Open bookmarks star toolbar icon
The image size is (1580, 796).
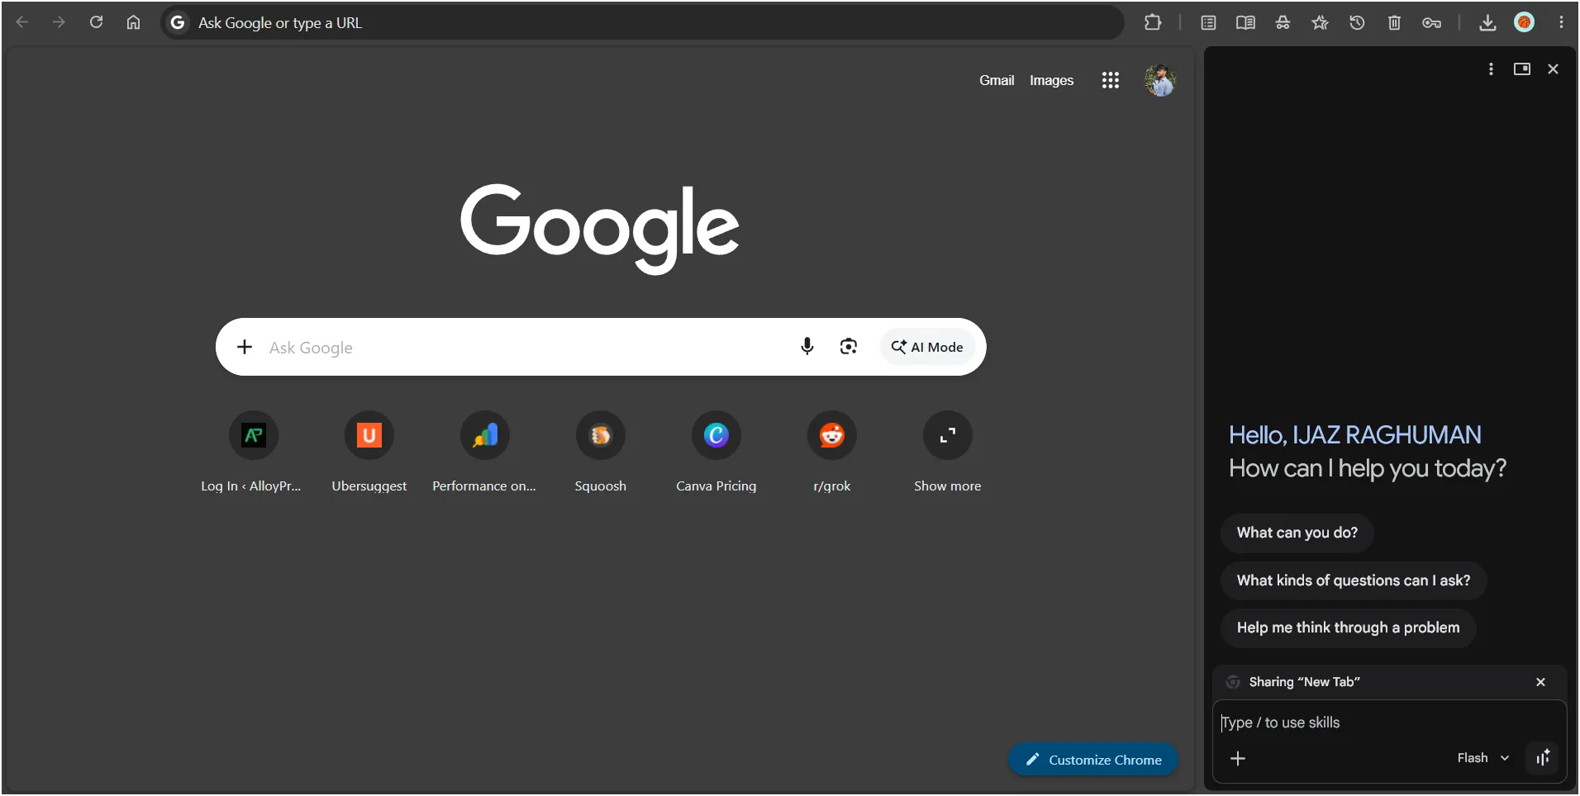(1320, 22)
